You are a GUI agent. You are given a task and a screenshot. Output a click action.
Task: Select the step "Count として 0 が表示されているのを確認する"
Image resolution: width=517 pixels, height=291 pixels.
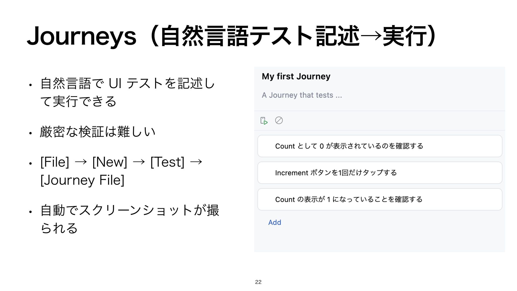pyautogui.click(x=380, y=146)
